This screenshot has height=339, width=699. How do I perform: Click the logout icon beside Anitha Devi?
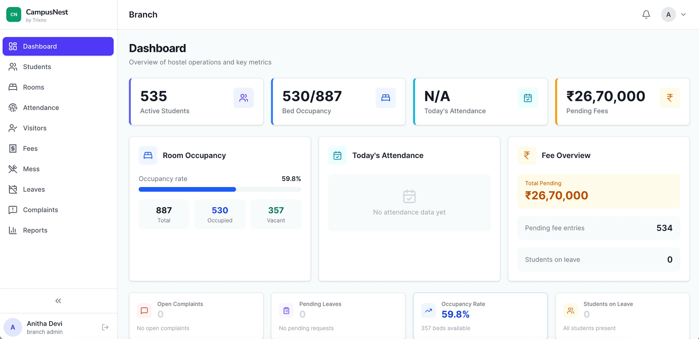105,327
